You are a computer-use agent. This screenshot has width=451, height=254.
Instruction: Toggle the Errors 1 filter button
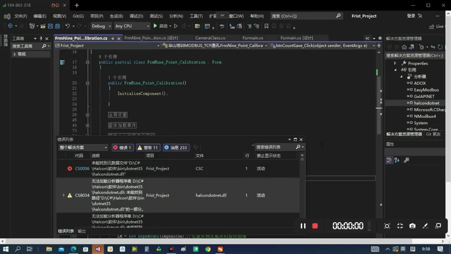122,147
